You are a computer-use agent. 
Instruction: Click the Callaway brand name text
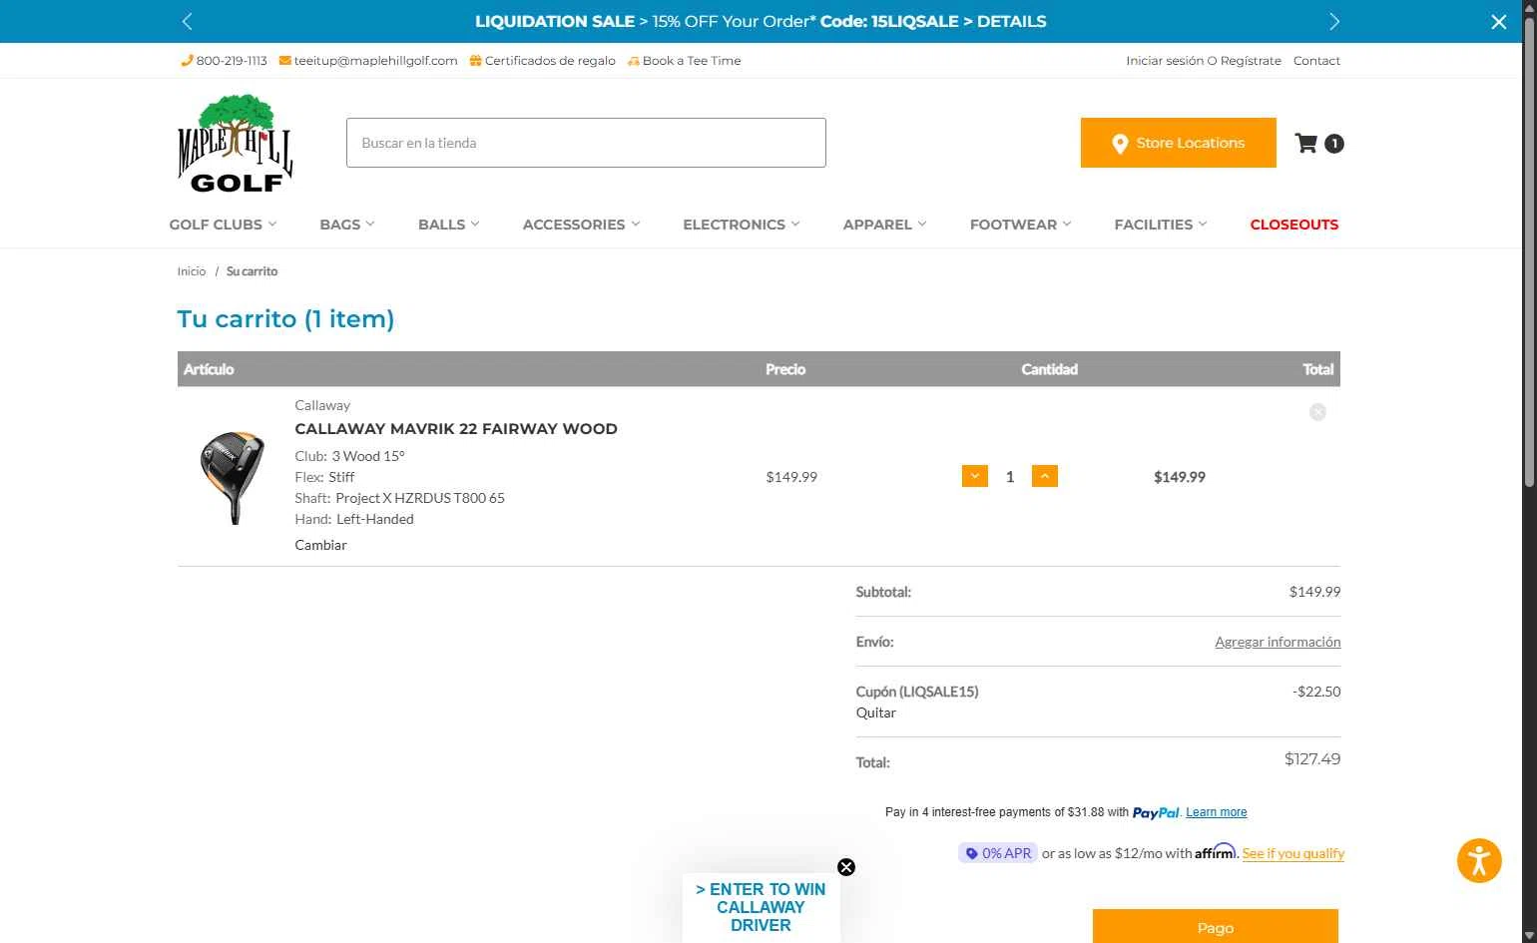322,405
